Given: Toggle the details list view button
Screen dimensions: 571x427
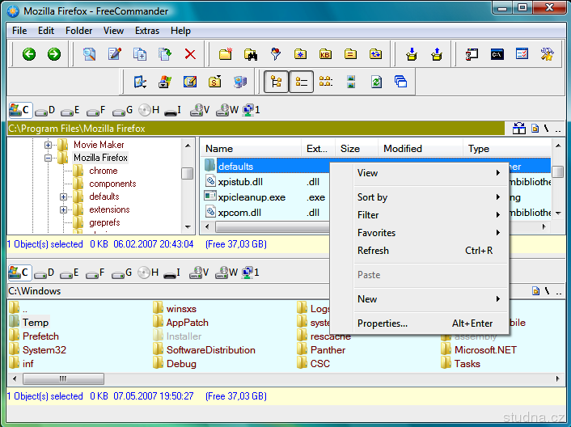Looking at the screenshot, I should 302,82.
